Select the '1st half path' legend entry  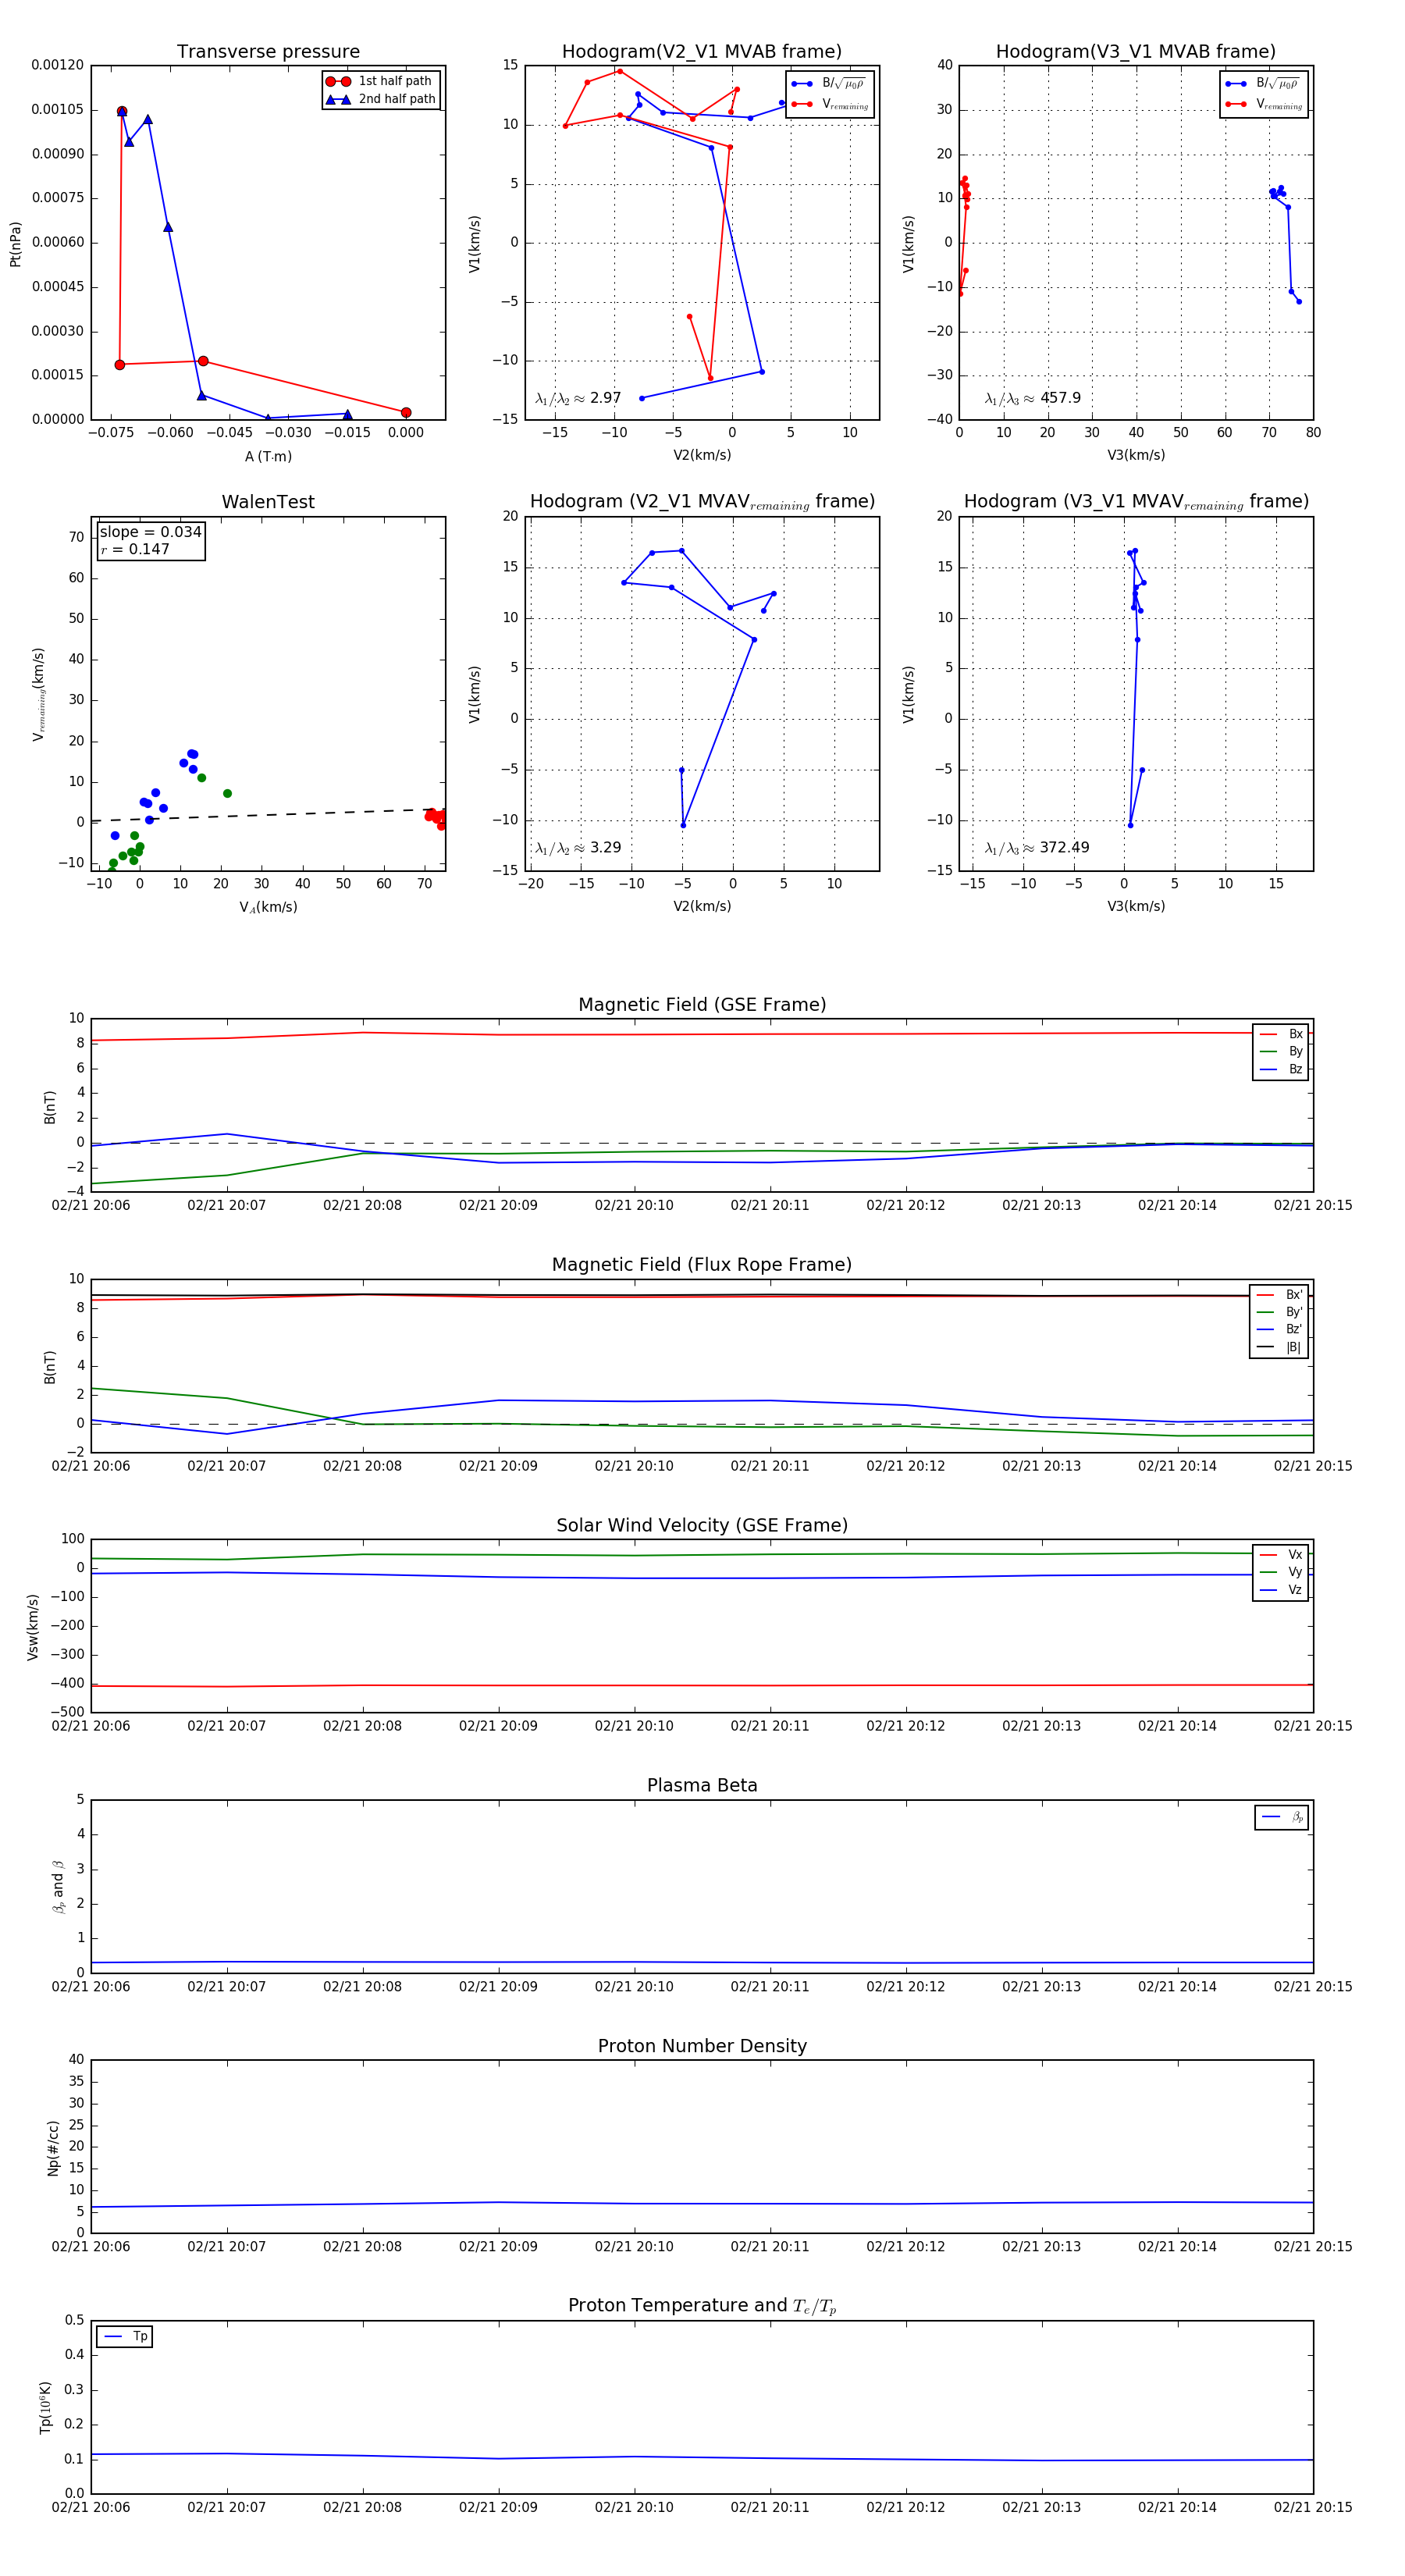[380, 81]
